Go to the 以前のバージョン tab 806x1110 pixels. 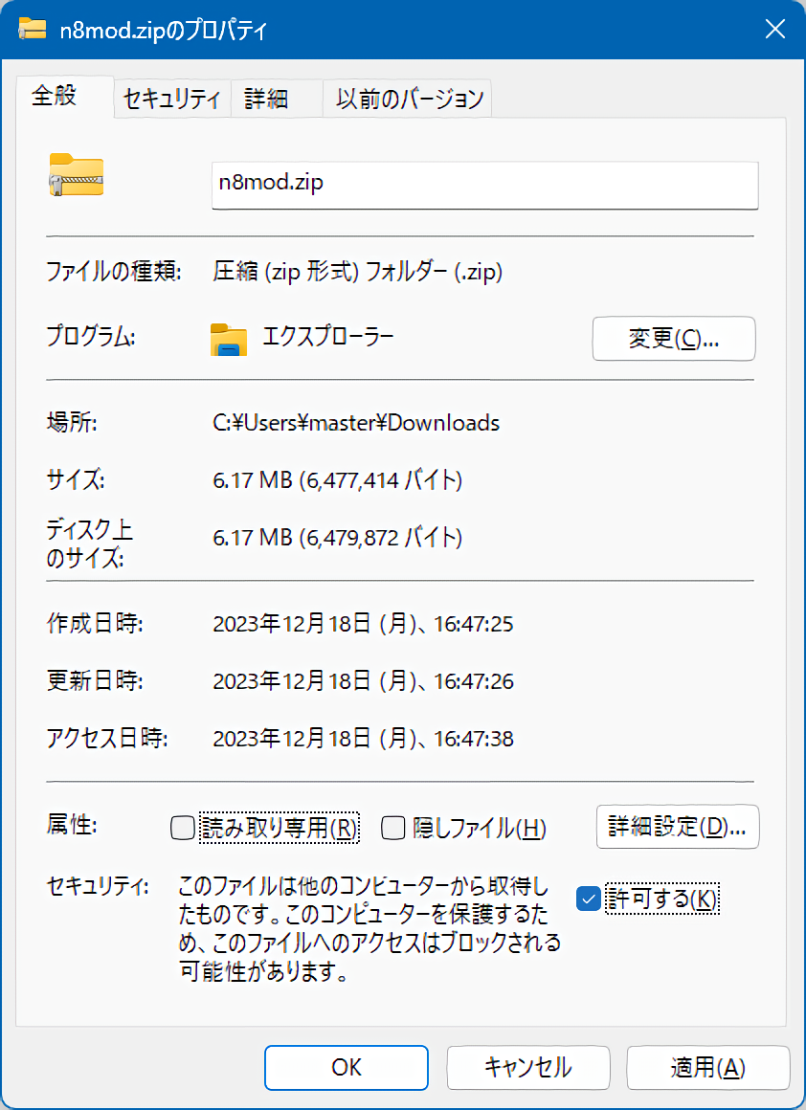point(409,99)
